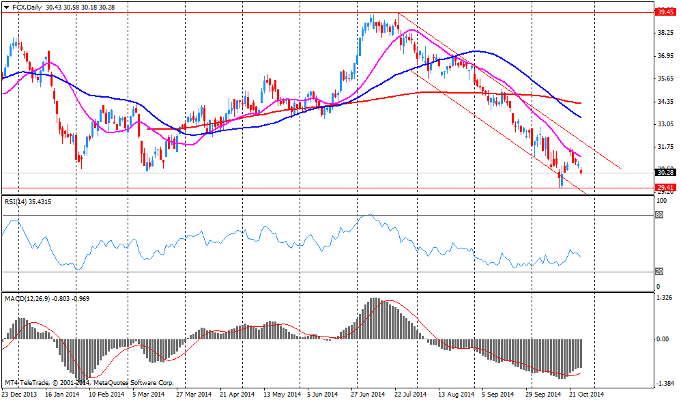Select the RSI level 20 marker
The image size is (681, 400).
click(x=659, y=271)
